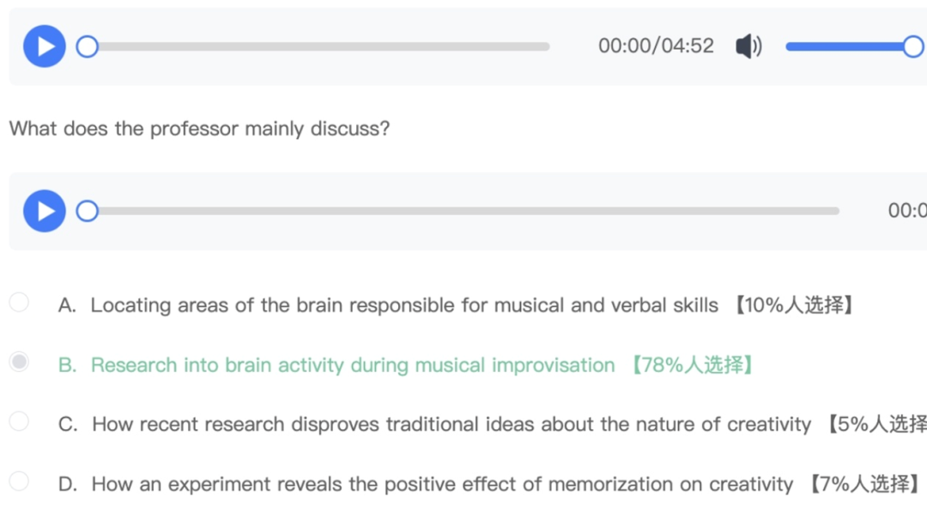Viewport: 927px width, 521px height.
Task: Click the 'What does the professor mainly discuss' question
Action: tap(199, 129)
